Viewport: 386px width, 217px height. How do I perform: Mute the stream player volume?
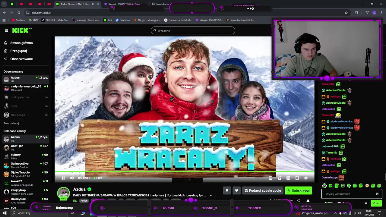click(72, 178)
